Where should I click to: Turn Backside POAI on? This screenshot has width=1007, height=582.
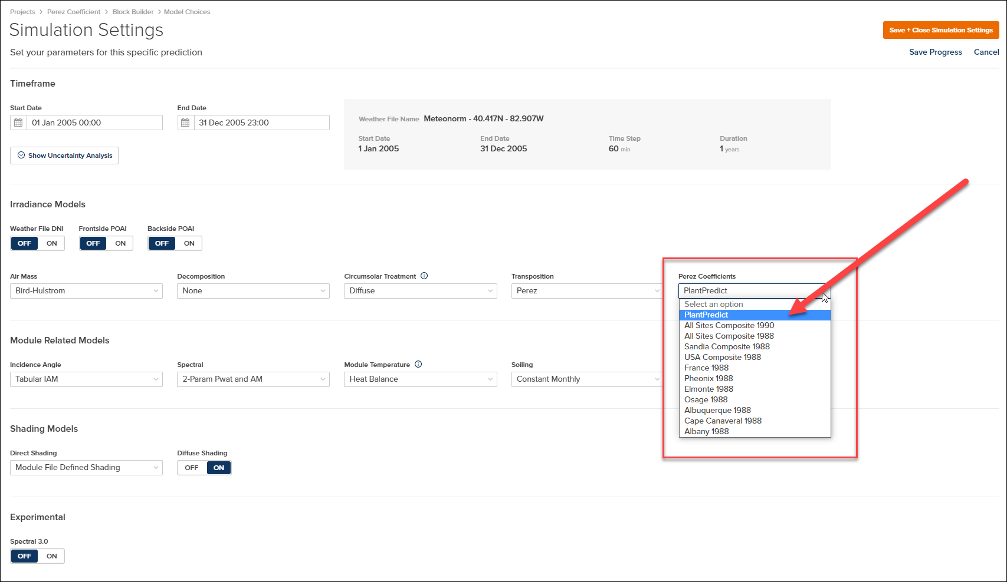189,243
